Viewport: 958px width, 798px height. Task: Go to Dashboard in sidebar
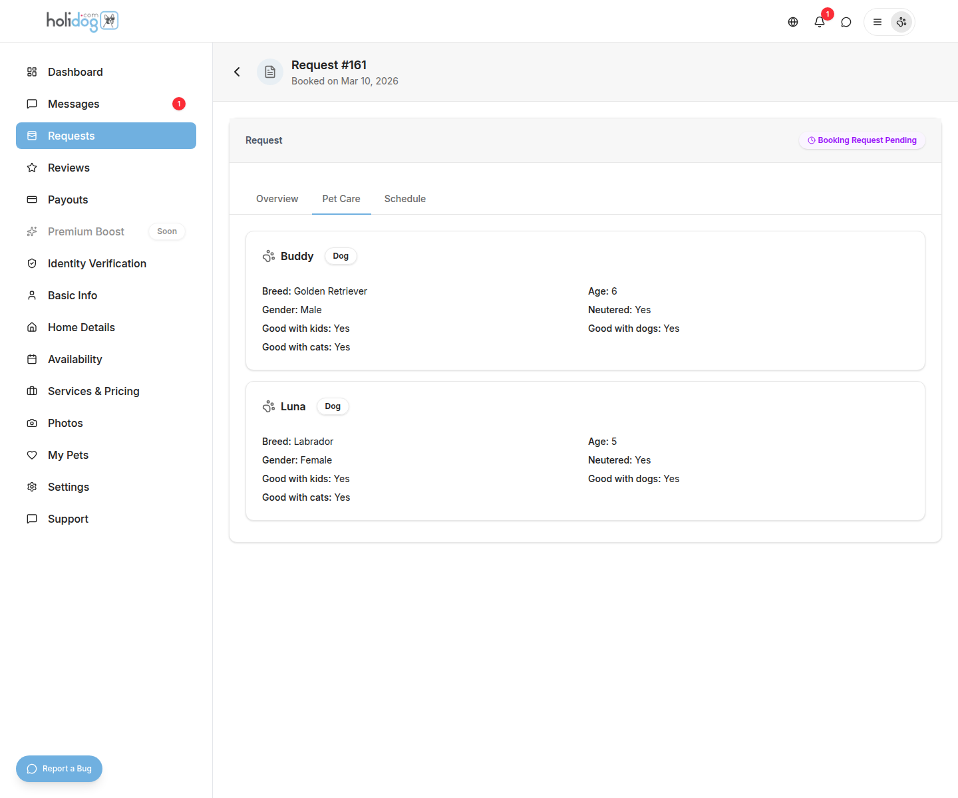[x=75, y=72]
